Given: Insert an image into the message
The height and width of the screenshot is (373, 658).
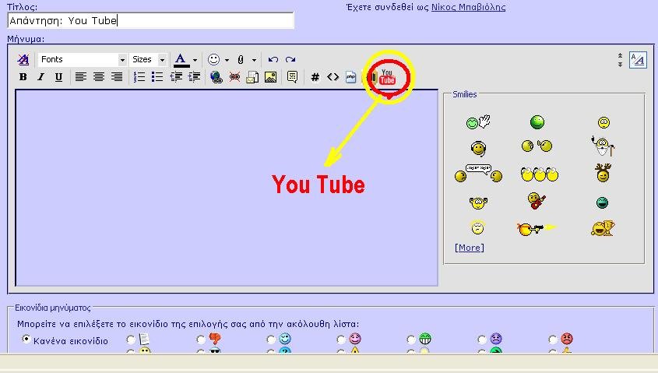Looking at the screenshot, I should (x=271, y=77).
